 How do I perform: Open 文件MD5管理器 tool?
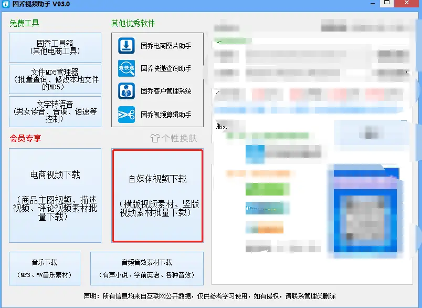pyautogui.click(x=55, y=79)
